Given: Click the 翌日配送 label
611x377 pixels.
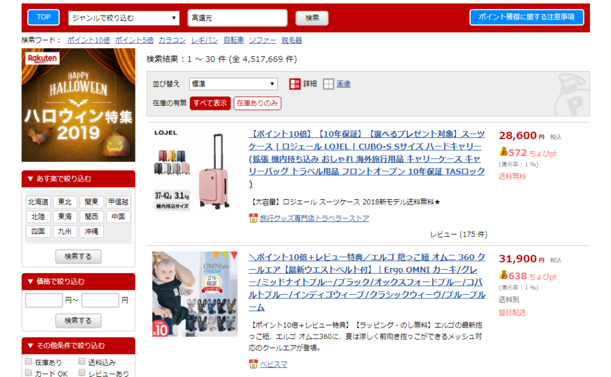Looking at the screenshot, I should coord(512,313).
